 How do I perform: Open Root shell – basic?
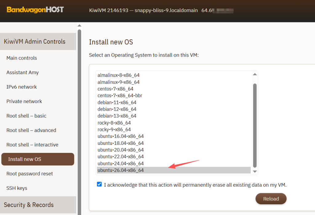coord(26,116)
